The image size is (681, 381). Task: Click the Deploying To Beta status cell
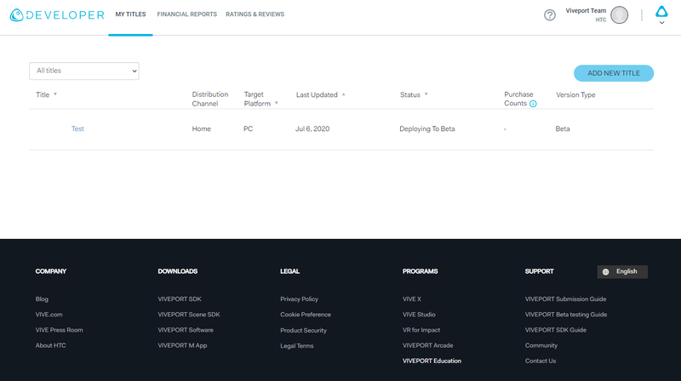[427, 129]
